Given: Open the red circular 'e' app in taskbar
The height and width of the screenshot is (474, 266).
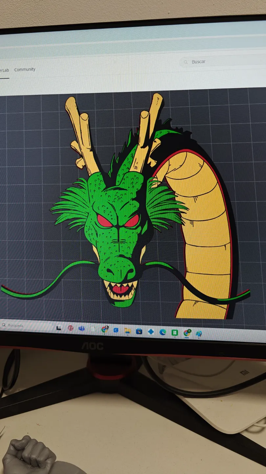Looking at the screenshot, I should pos(70,328).
